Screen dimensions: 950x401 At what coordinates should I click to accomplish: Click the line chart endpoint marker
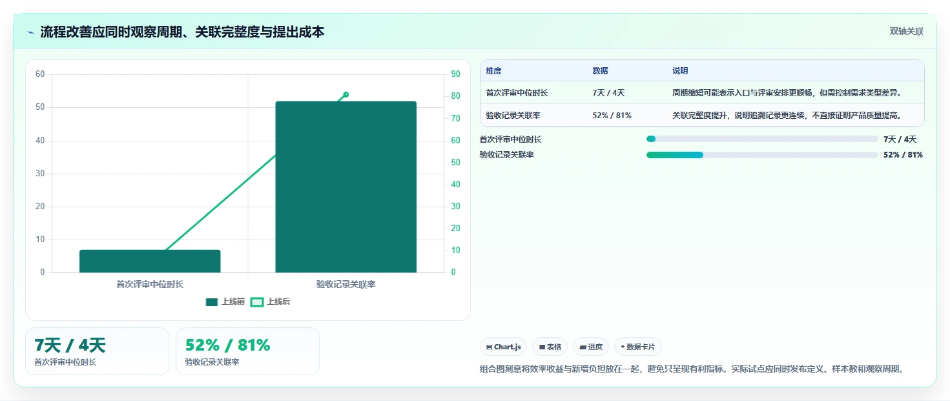(346, 94)
